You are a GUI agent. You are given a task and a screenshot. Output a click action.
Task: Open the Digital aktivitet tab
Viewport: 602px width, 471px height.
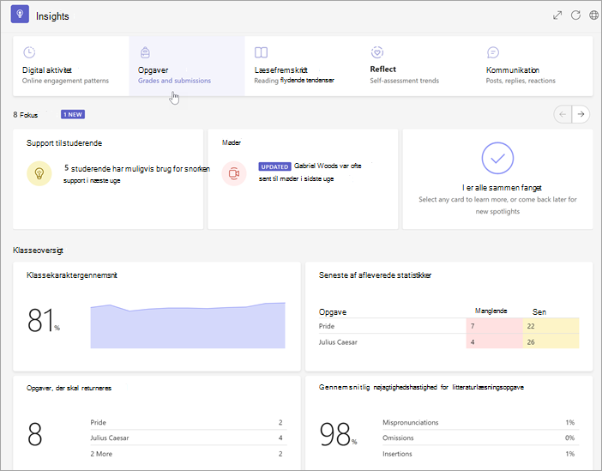[71, 66]
